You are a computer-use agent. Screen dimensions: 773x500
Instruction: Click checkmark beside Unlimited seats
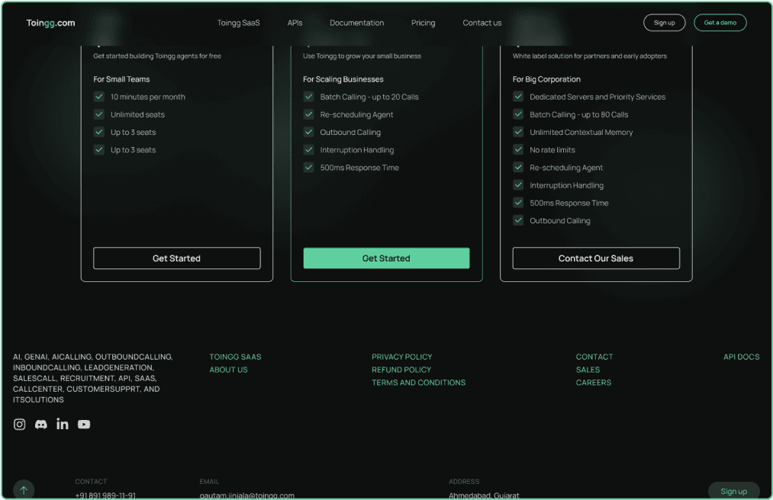(x=99, y=114)
